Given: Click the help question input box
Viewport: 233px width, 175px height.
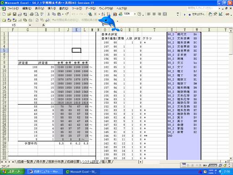Looking at the screenshot, I should (202, 8).
